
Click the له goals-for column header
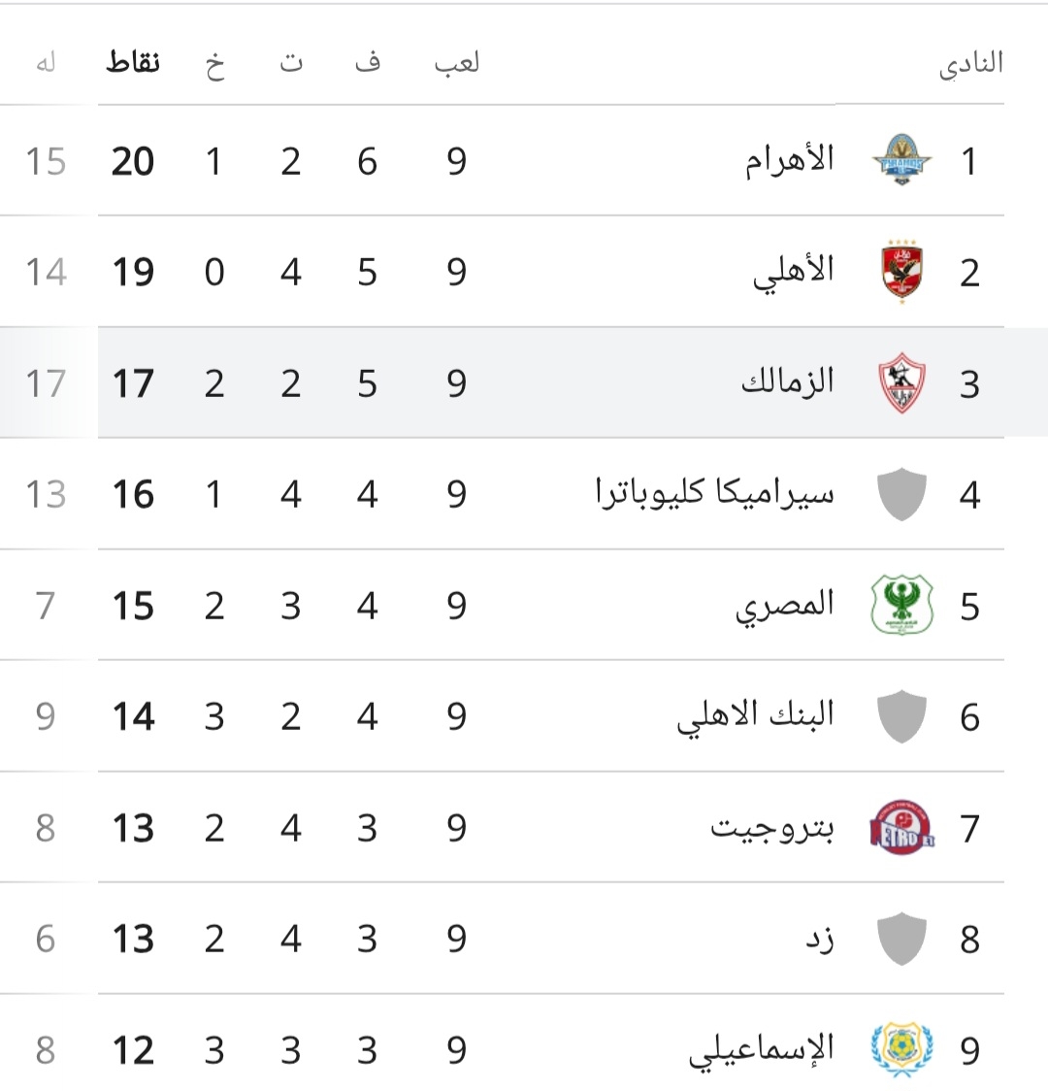[46, 62]
